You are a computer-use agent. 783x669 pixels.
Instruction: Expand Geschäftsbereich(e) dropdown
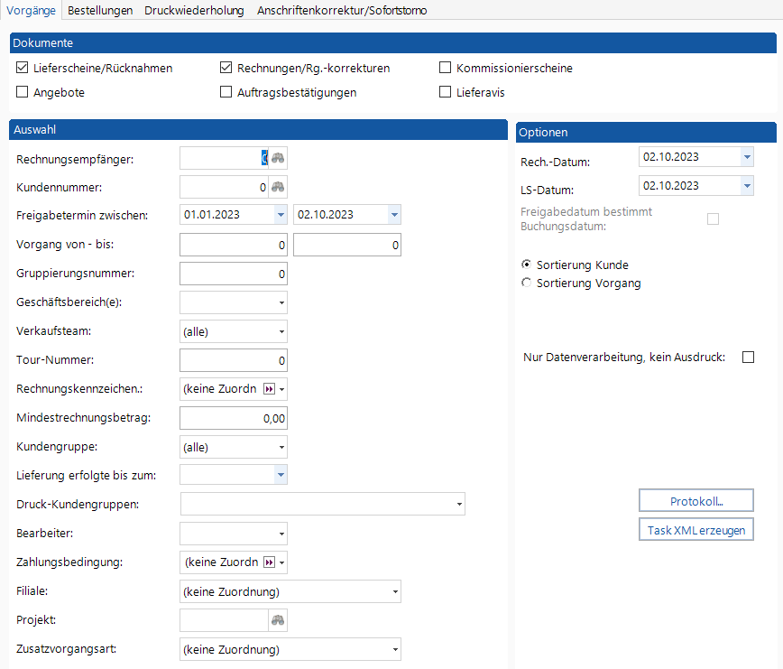(x=281, y=302)
